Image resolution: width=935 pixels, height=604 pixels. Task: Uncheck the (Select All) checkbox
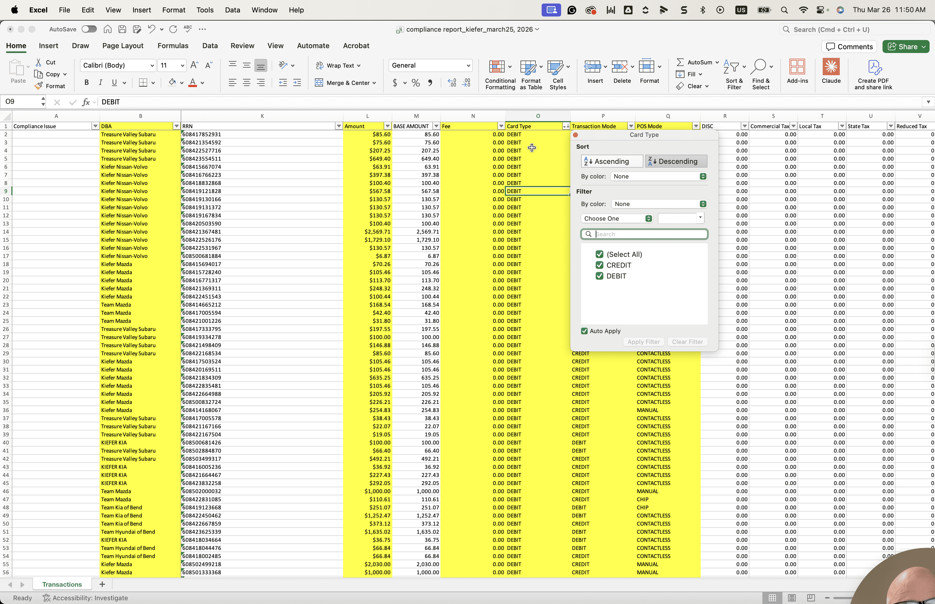tap(599, 254)
